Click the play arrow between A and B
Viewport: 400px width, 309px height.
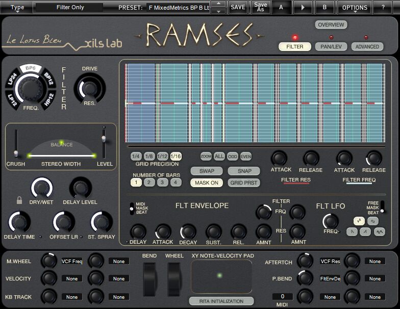tap(303, 7)
